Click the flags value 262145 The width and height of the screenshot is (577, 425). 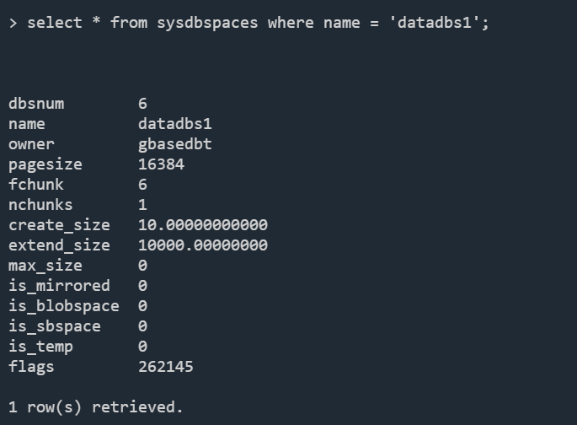(x=166, y=367)
